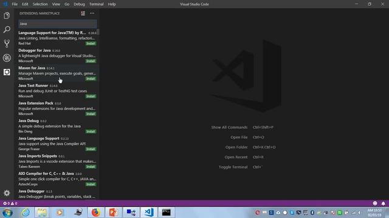Viewport: 389px width, 218px height.
Task: Install Maven for Java extension
Action: point(91,78)
